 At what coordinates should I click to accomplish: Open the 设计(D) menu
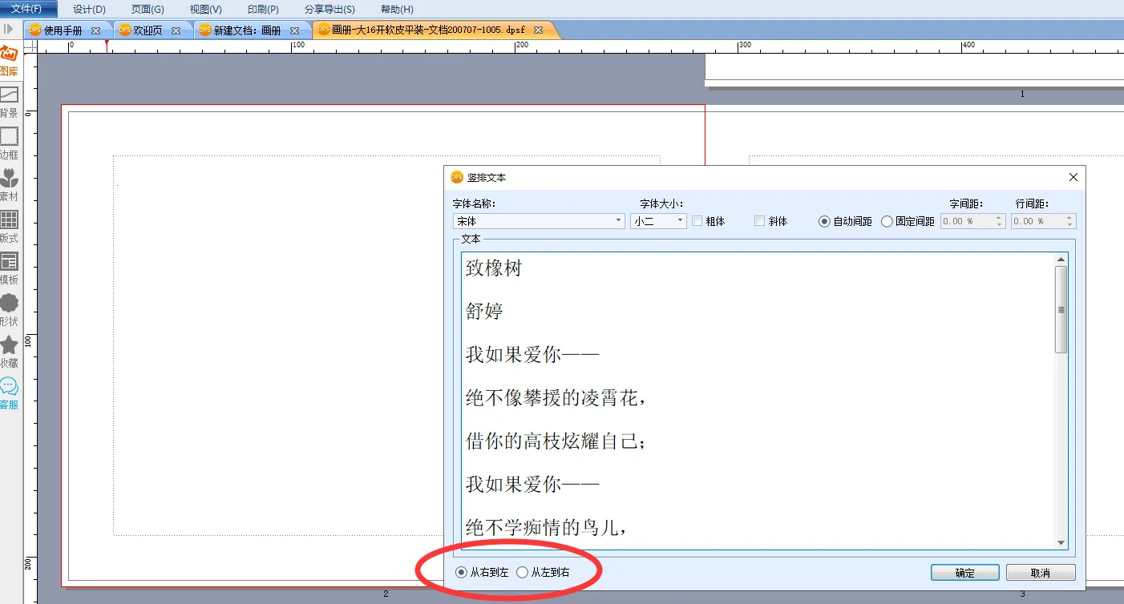89,10
